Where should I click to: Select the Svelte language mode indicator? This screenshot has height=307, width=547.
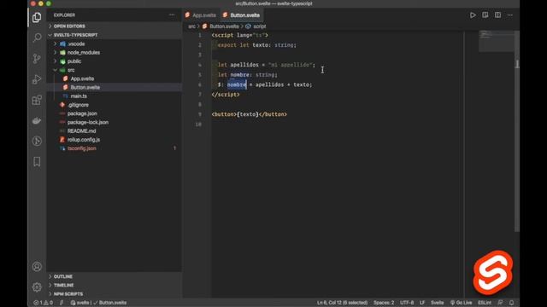[x=437, y=303]
